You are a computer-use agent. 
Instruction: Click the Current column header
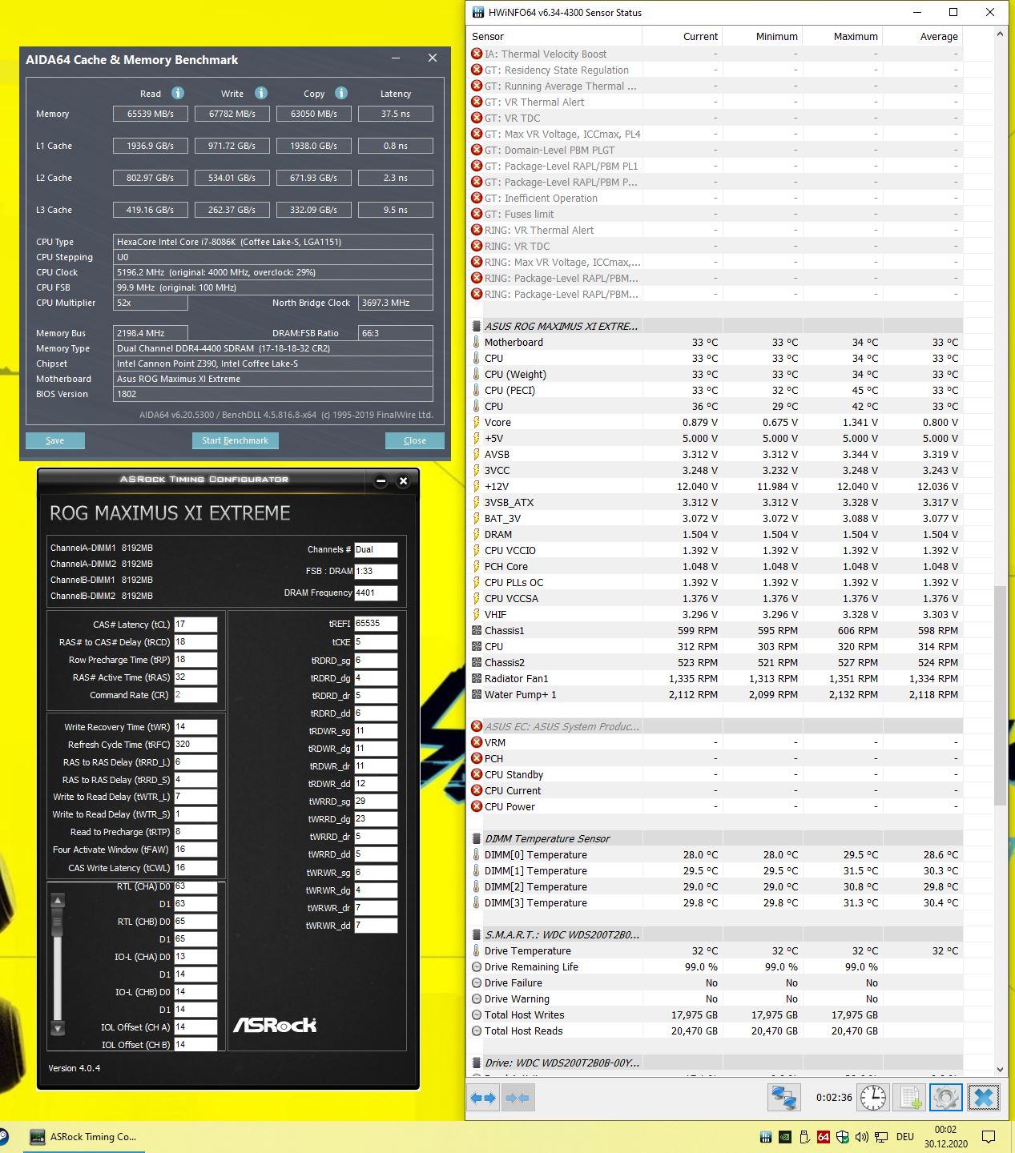(x=683, y=37)
